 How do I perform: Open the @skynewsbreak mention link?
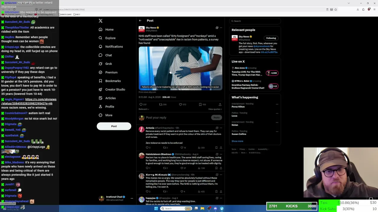click(x=261, y=46)
